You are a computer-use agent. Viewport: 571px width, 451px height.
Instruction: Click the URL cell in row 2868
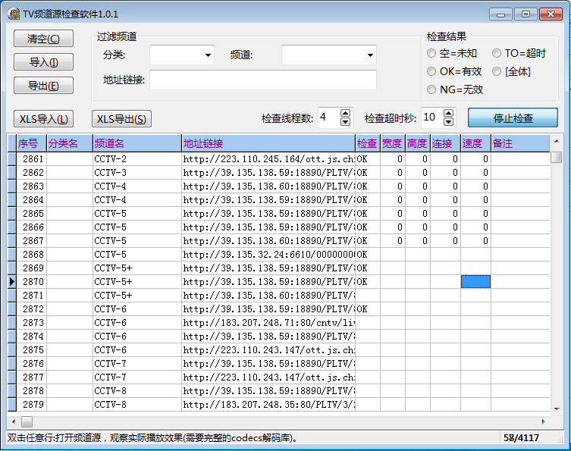(268, 255)
